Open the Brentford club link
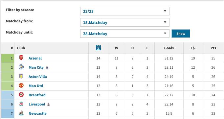Viewport: 224px width, 119px height. coord(37,95)
